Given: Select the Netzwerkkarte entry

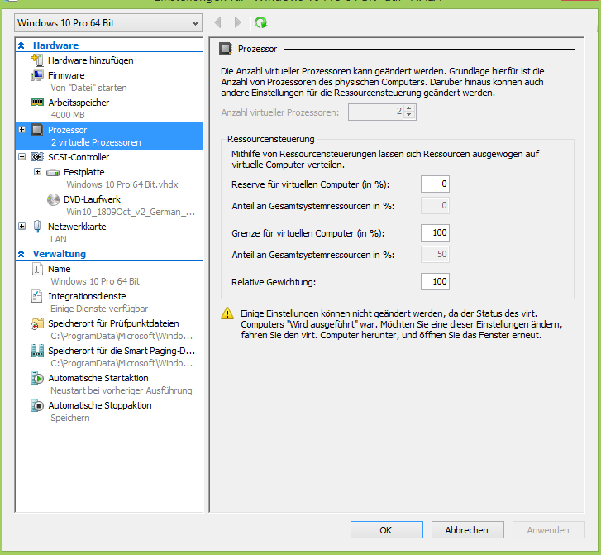Looking at the screenshot, I should (x=77, y=227).
